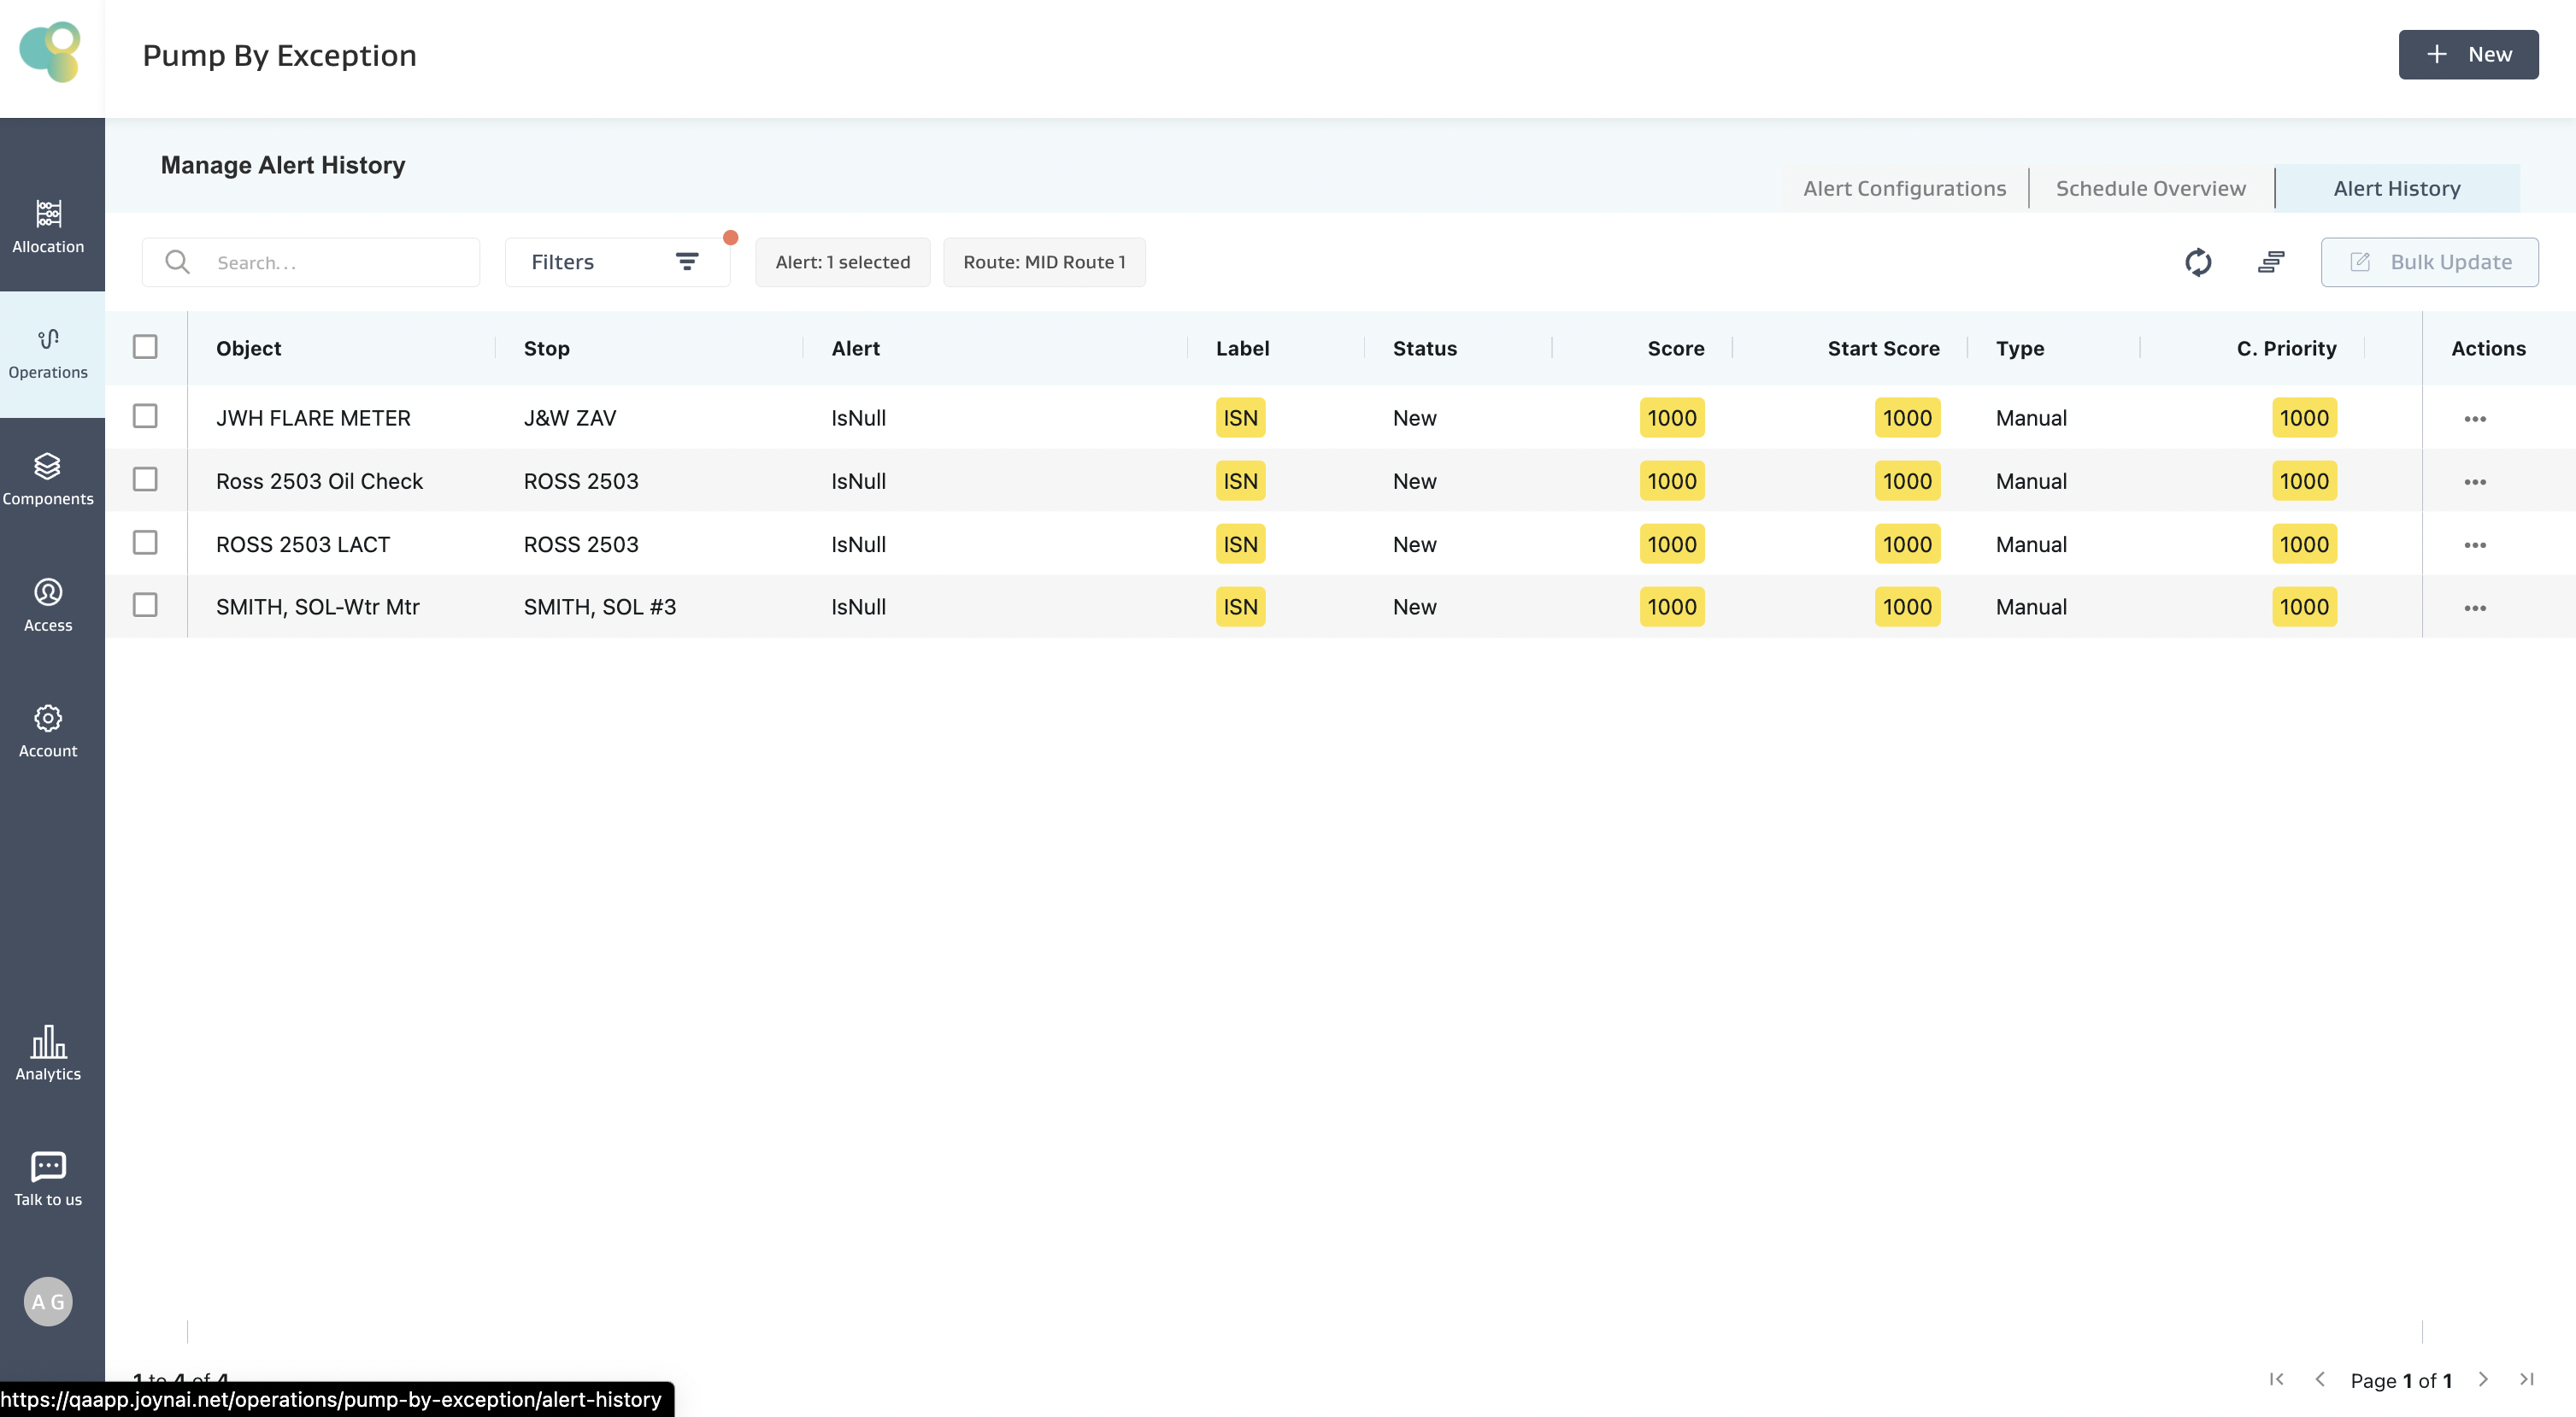Switch to the Schedule Overview tab
The width and height of the screenshot is (2576, 1417).
pos(2150,188)
